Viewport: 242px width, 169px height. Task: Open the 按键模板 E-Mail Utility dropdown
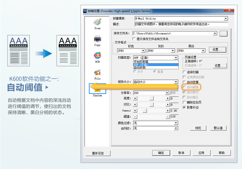[226, 19]
